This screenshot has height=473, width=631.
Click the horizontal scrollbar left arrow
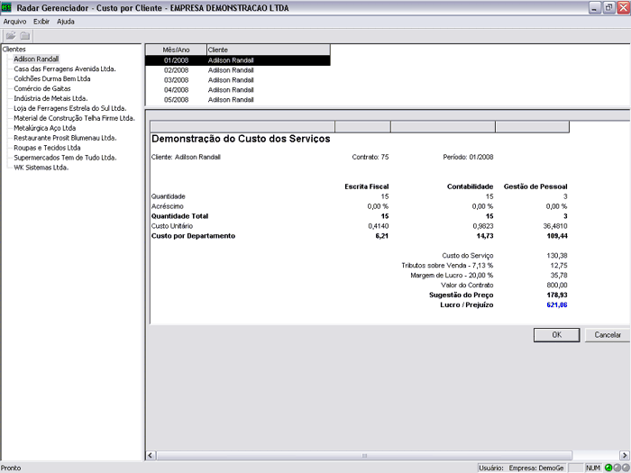click(x=151, y=455)
